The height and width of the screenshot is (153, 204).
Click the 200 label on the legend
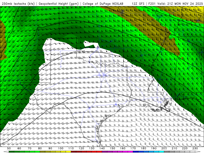[164, 148]
